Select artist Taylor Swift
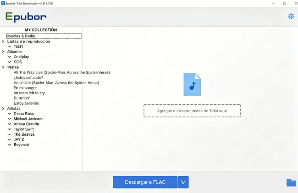298x193 pixels. [x=24, y=129]
